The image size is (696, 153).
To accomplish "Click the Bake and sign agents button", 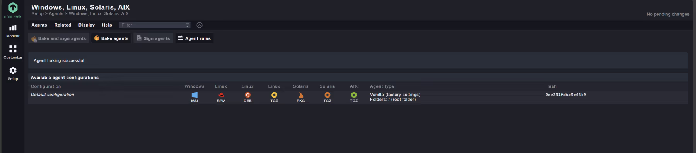I will click(x=59, y=38).
